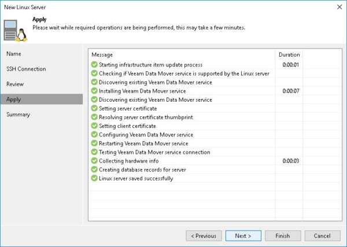347x247 pixels.
Task: Click status icon for Resolving server certificate thumbprint
Action: point(94,117)
